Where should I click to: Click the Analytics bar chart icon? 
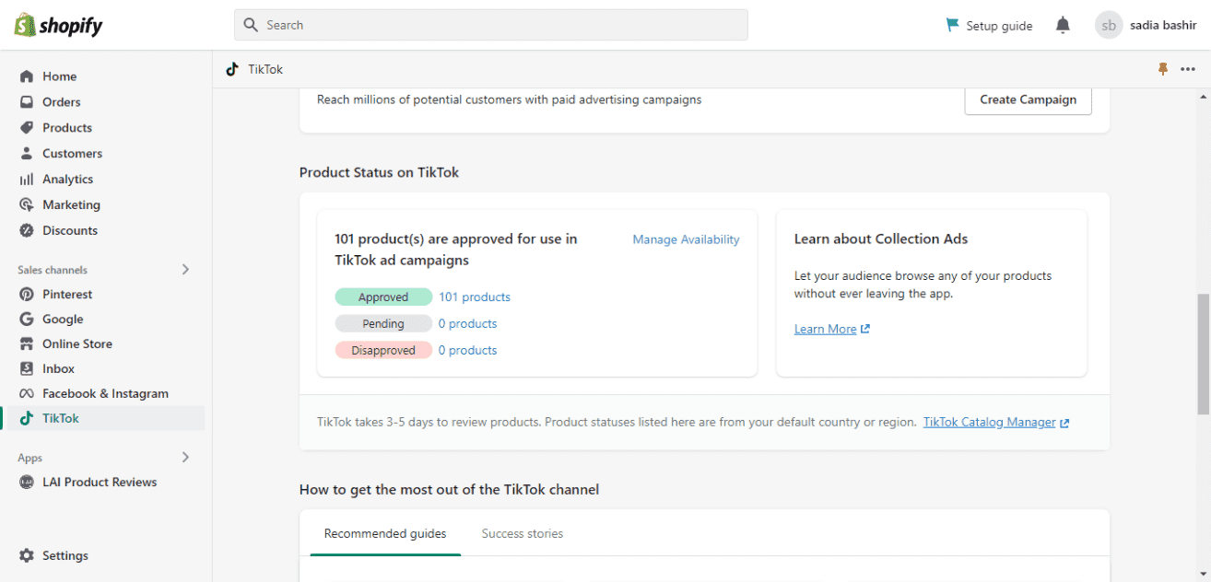[x=27, y=180]
